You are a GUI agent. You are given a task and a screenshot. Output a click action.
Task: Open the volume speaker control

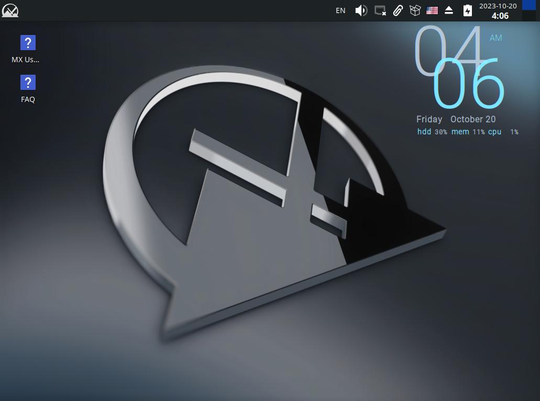(361, 10)
